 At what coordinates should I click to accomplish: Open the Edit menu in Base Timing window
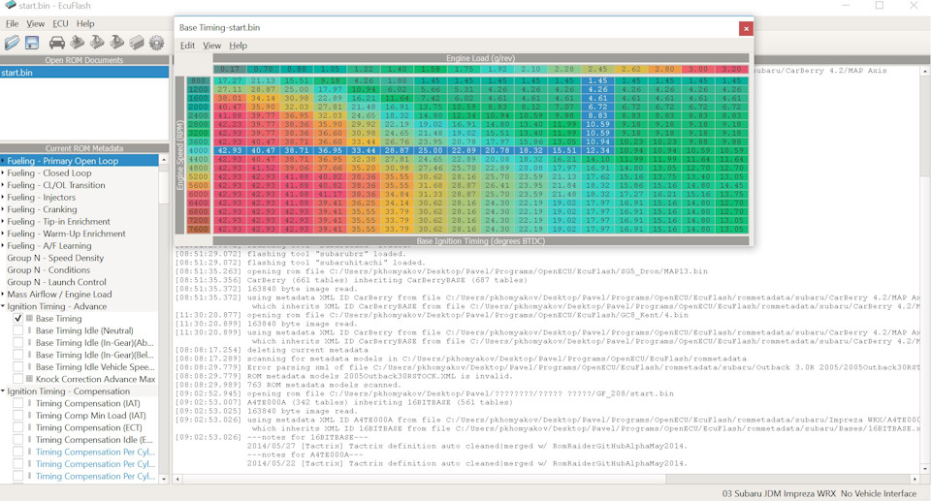(187, 46)
